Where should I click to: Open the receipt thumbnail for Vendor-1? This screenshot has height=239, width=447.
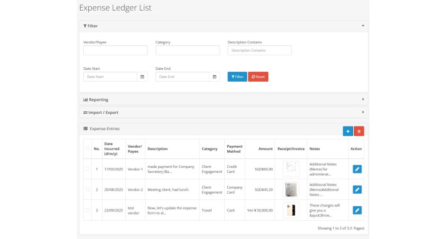(x=291, y=169)
